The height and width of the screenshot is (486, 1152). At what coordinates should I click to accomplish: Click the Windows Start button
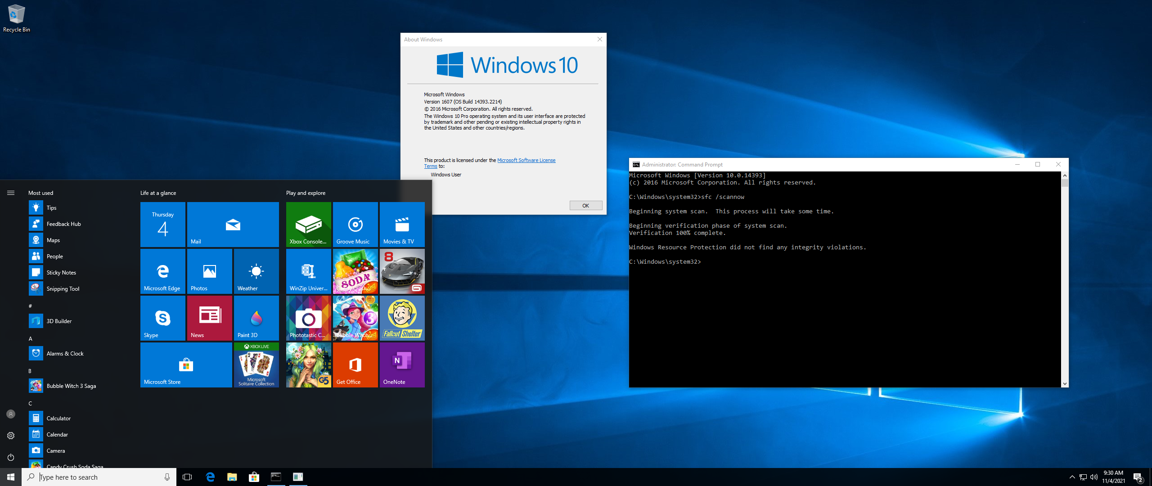tap(11, 477)
